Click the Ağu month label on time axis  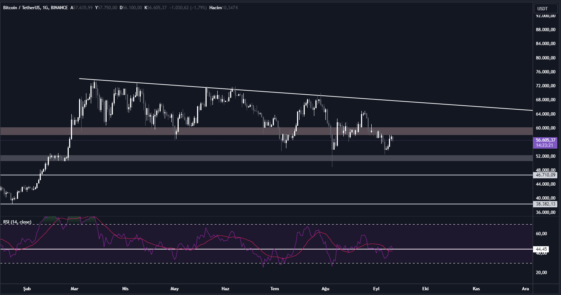point(325,289)
